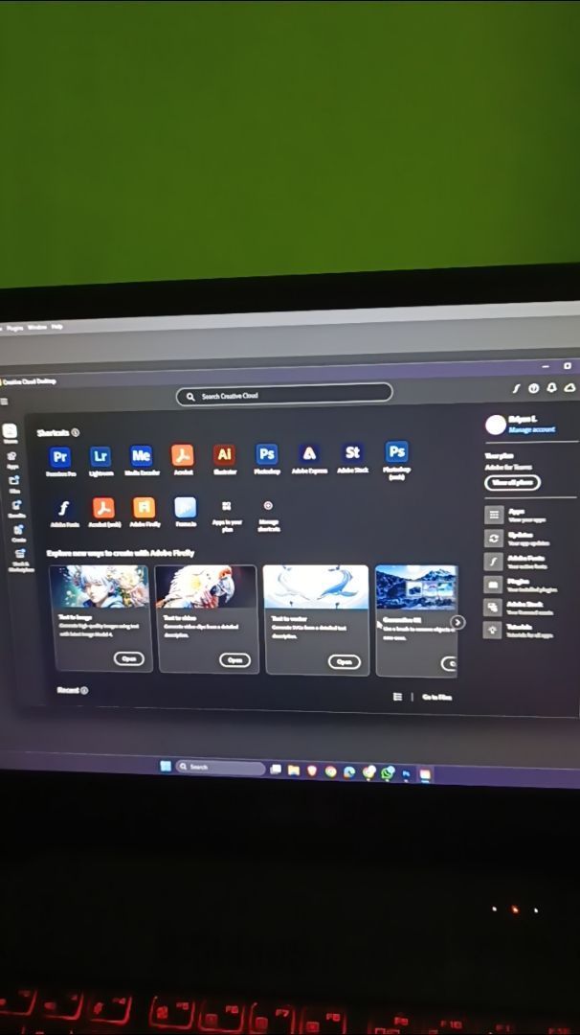Image resolution: width=580 pixels, height=1035 pixels.
Task: Click the Search Creative Cloud field
Action: 284,395
